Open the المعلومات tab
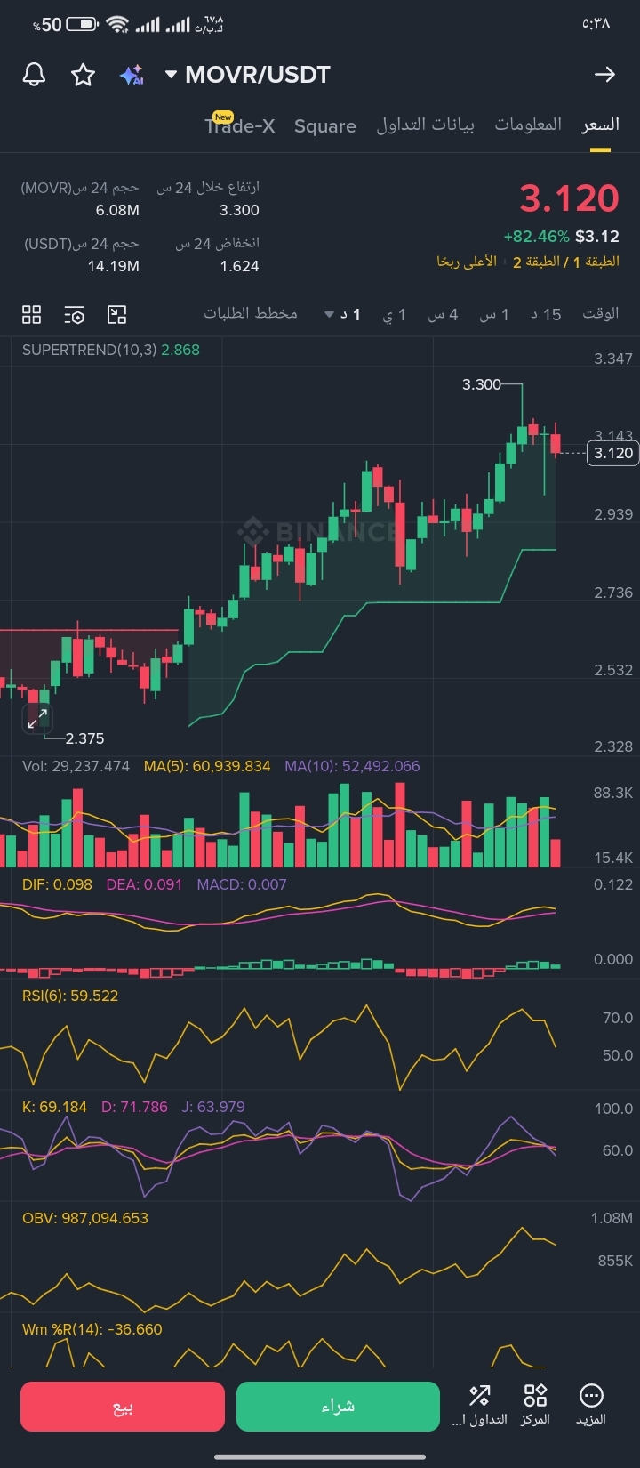The image size is (640, 1468). (528, 125)
